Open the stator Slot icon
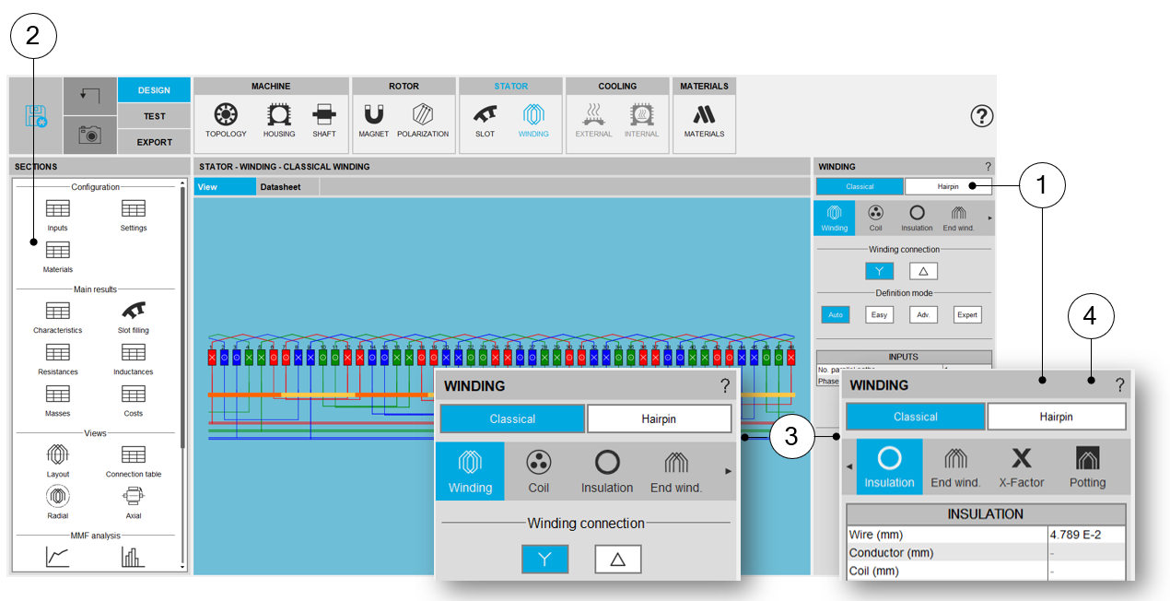 [x=485, y=118]
